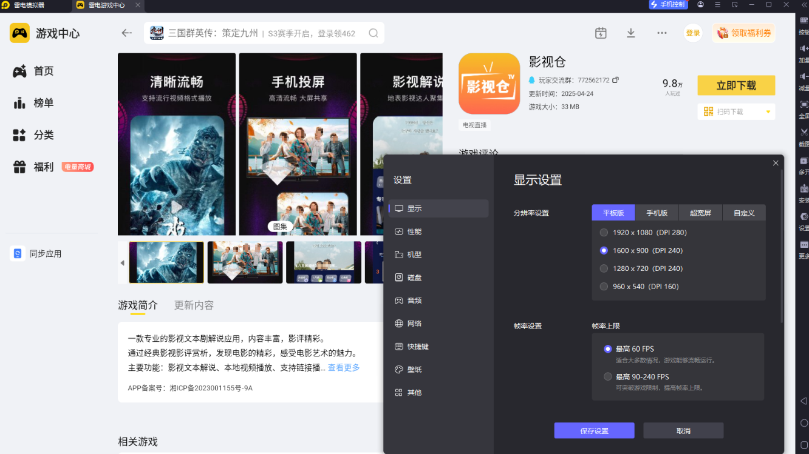809x454 pixels.
Task: Switch to the 手机版 resolution tab
Action: point(657,213)
